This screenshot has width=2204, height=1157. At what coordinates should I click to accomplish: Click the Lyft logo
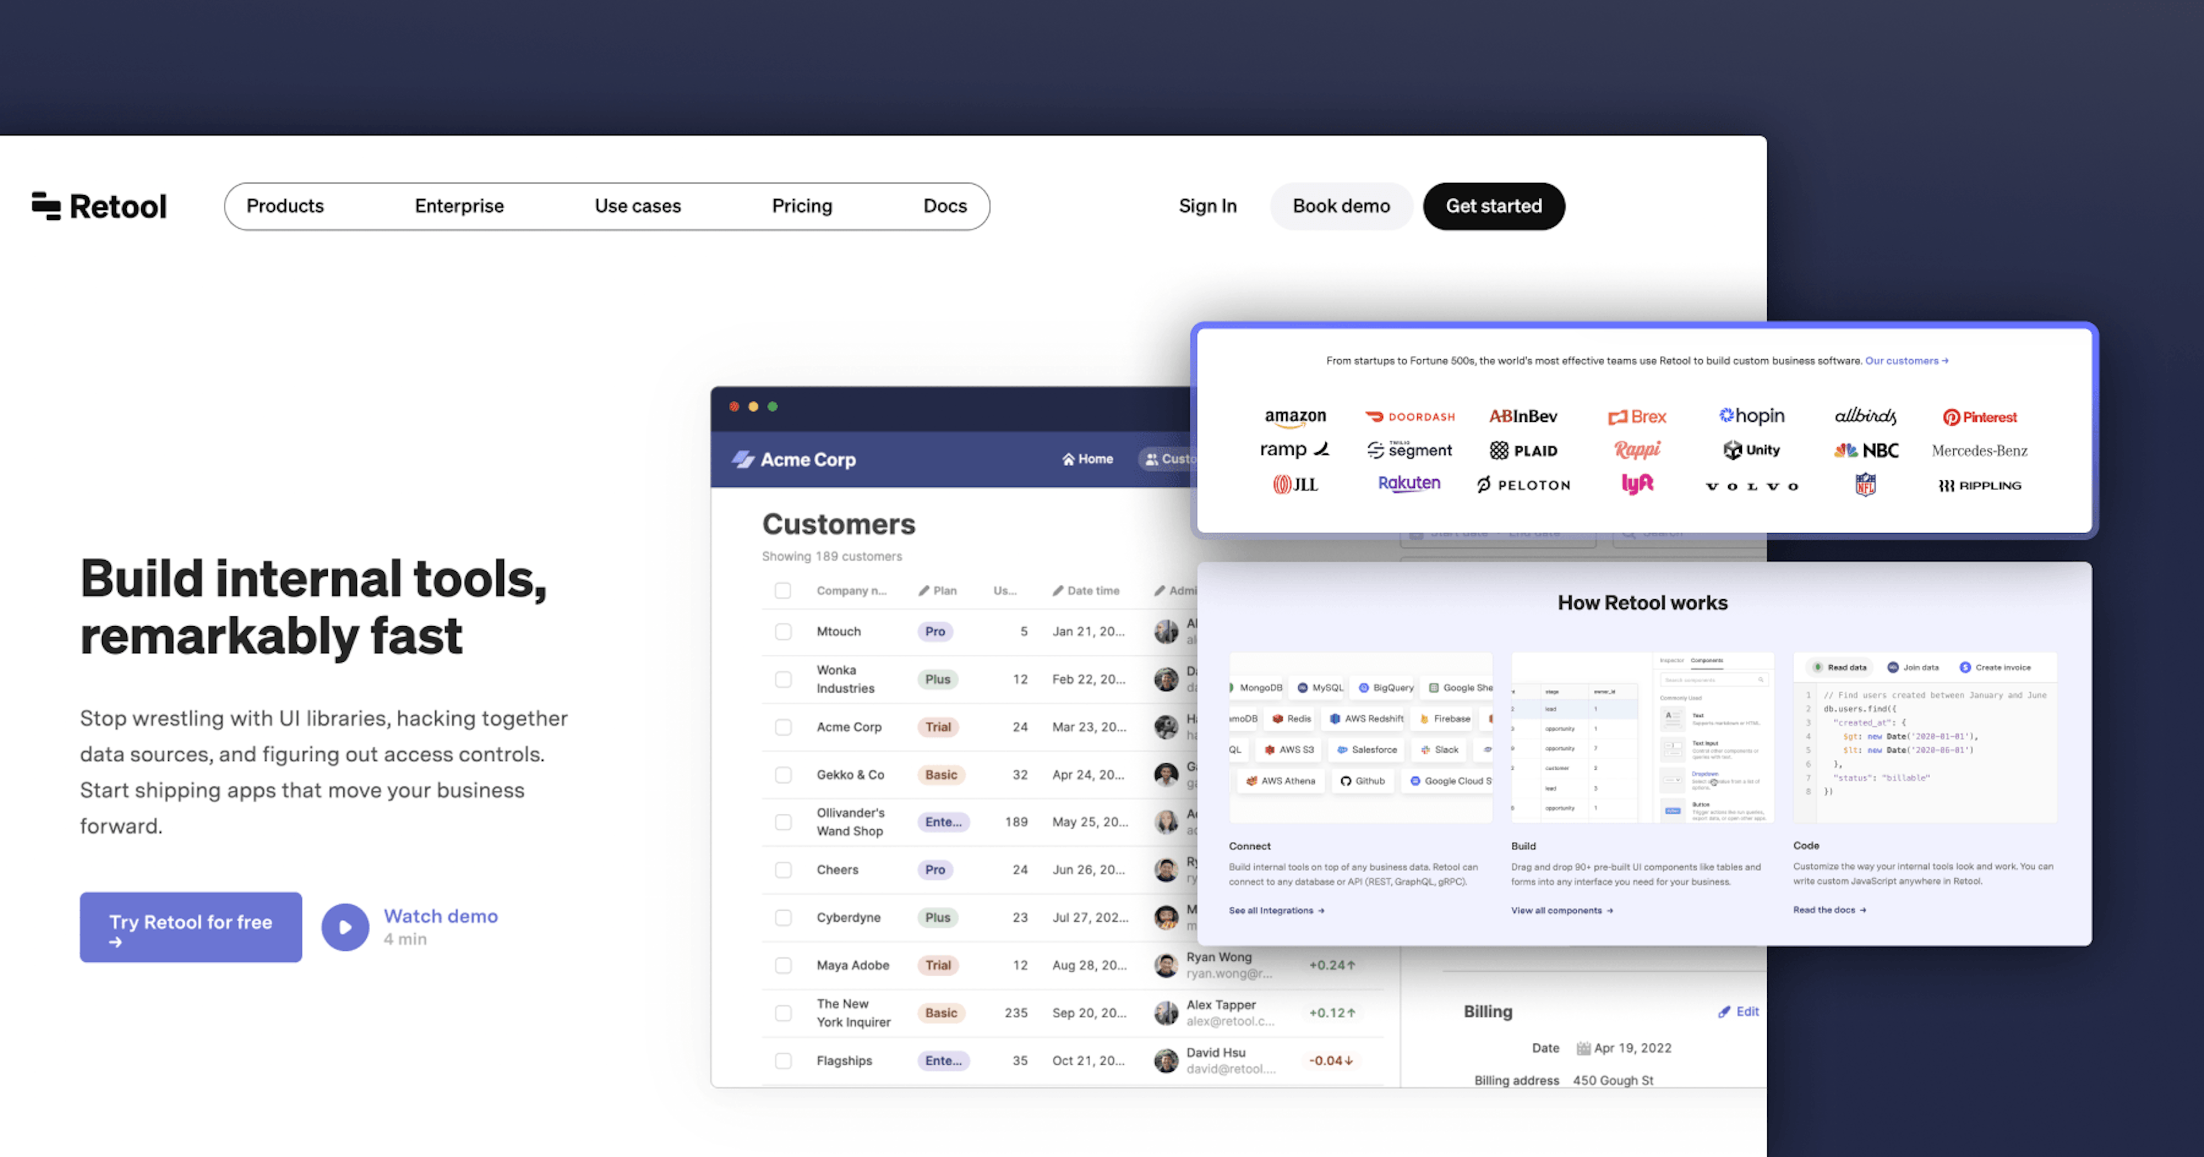1637,483
